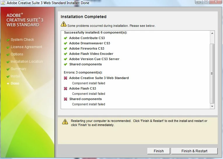
Task: Click the arrow icon beside Done step
Action: click(8, 84)
